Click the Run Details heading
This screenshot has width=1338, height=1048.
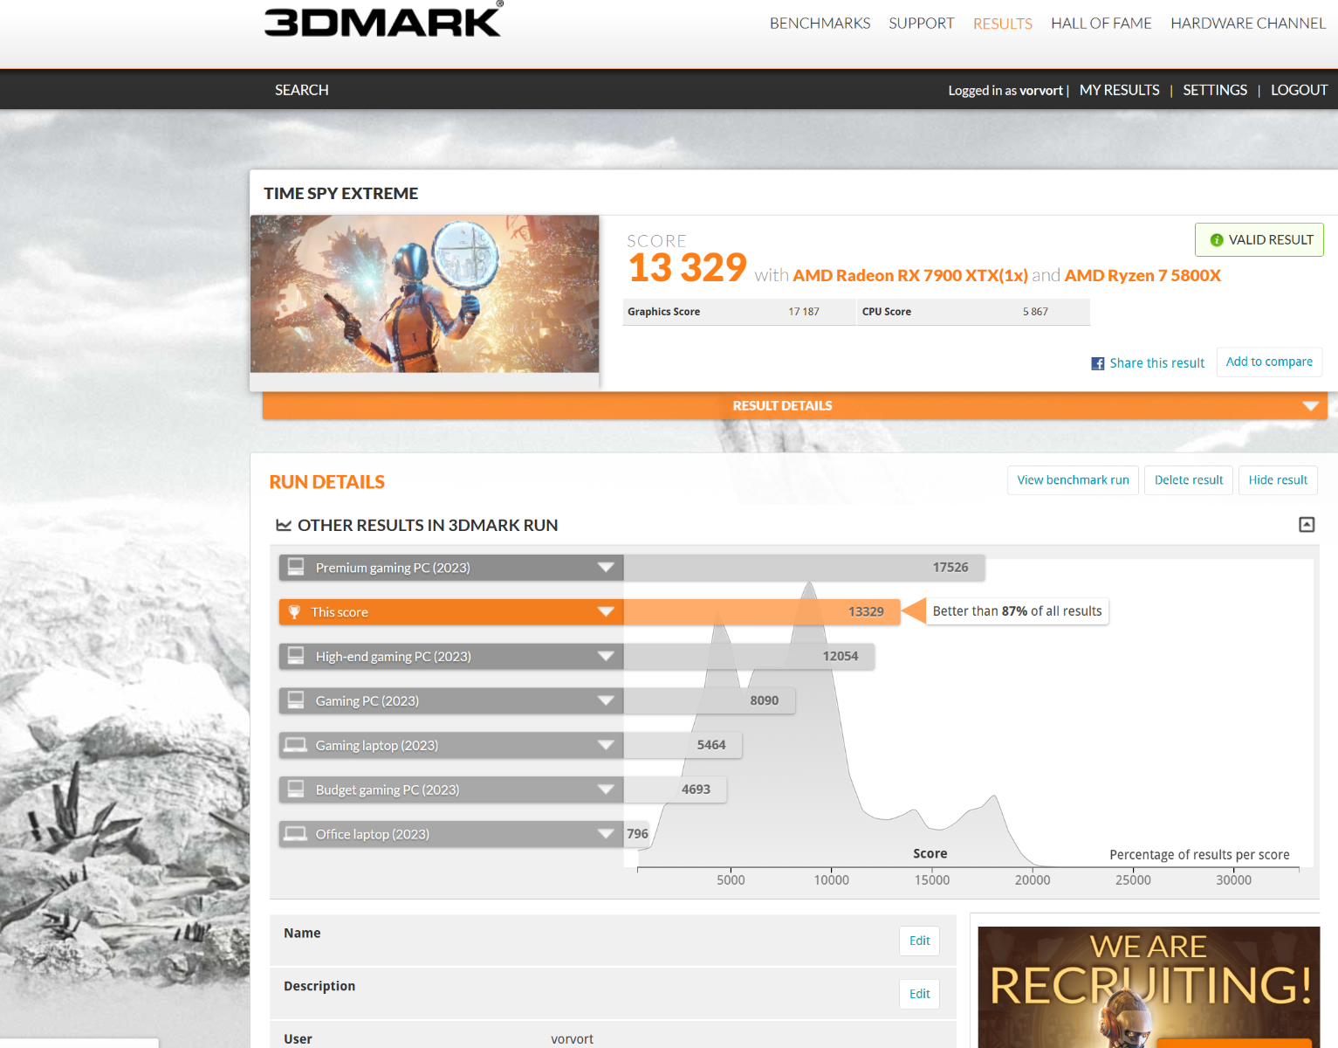[327, 482]
